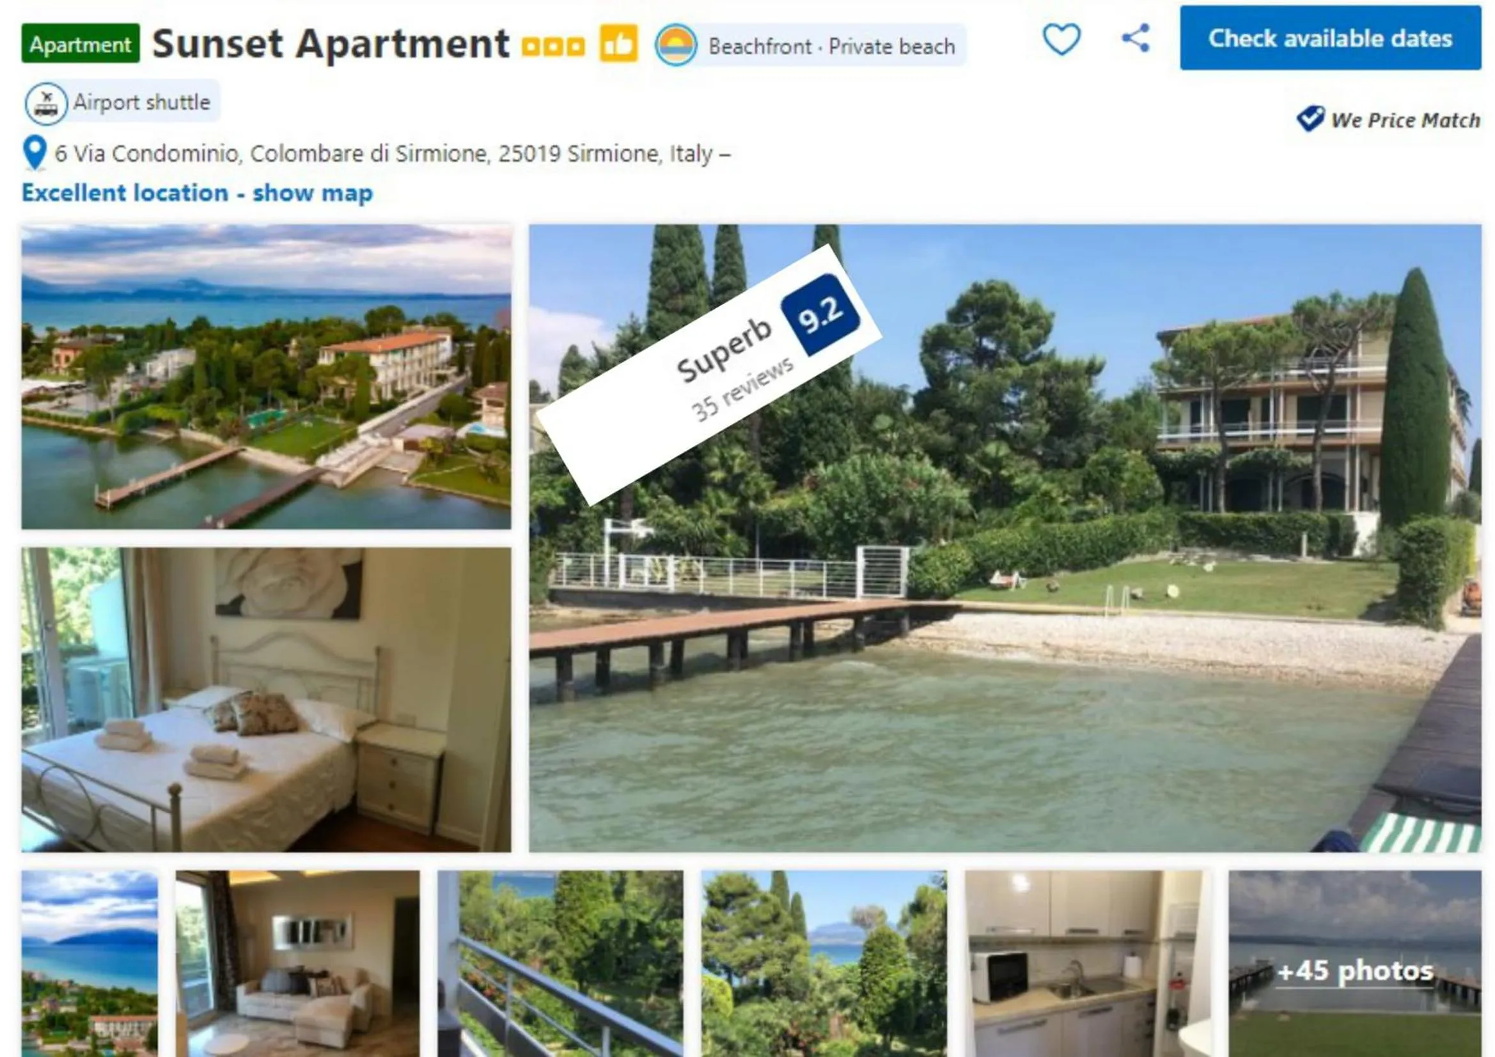Open the bedroom photo with white bed

coord(266,700)
